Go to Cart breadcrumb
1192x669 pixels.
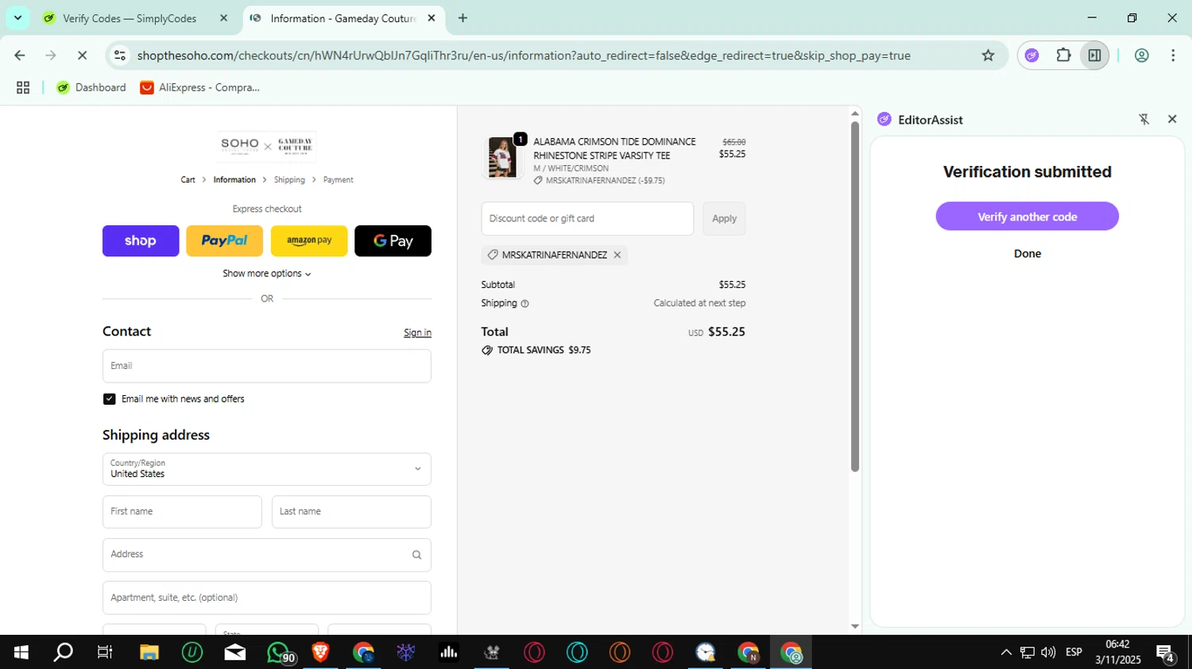pyautogui.click(x=188, y=180)
